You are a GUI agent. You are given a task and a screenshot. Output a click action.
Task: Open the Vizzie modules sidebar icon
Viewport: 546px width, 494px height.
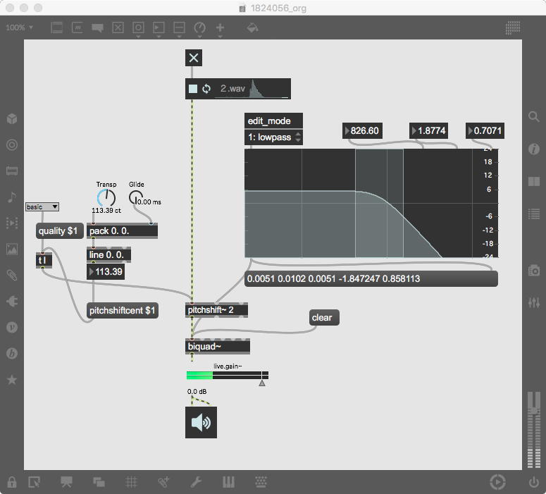[12, 327]
